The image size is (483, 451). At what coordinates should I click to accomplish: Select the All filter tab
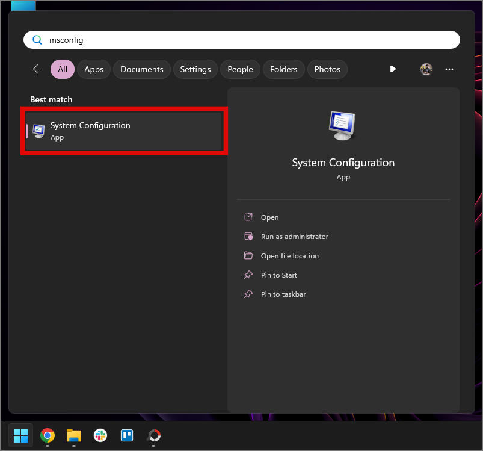pos(63,69)
